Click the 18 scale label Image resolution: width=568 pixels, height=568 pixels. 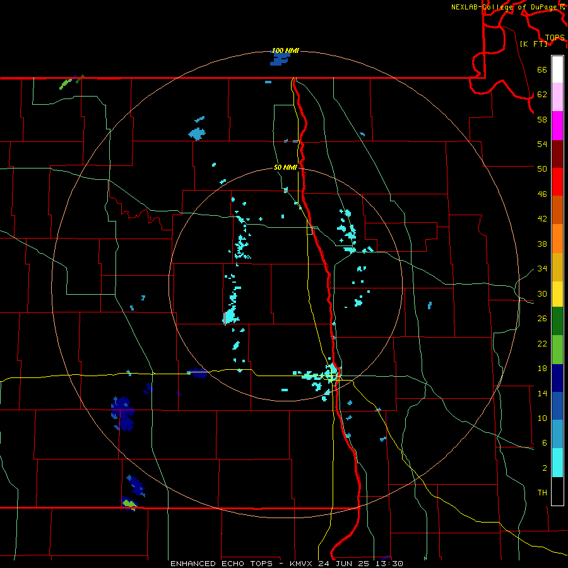coord(542,369)
